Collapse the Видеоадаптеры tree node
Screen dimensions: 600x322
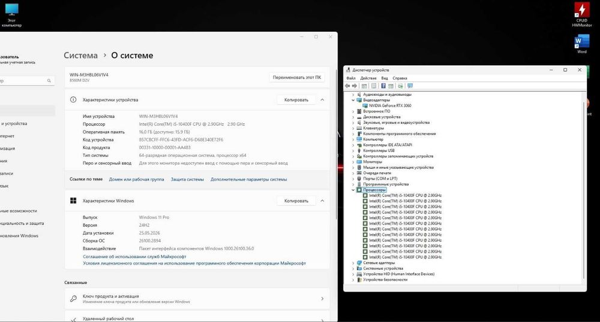pyautogui.click(x=353, y=100)
